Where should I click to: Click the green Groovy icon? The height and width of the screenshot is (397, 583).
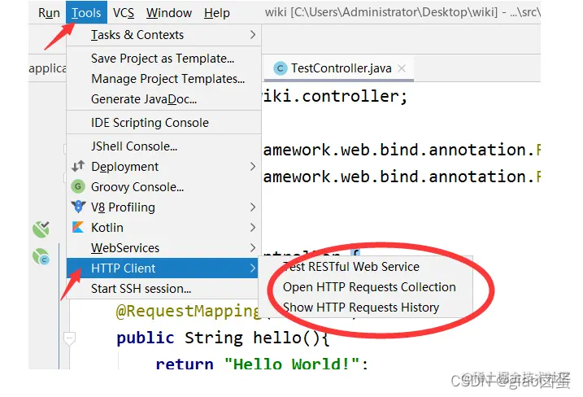point(78,186)
